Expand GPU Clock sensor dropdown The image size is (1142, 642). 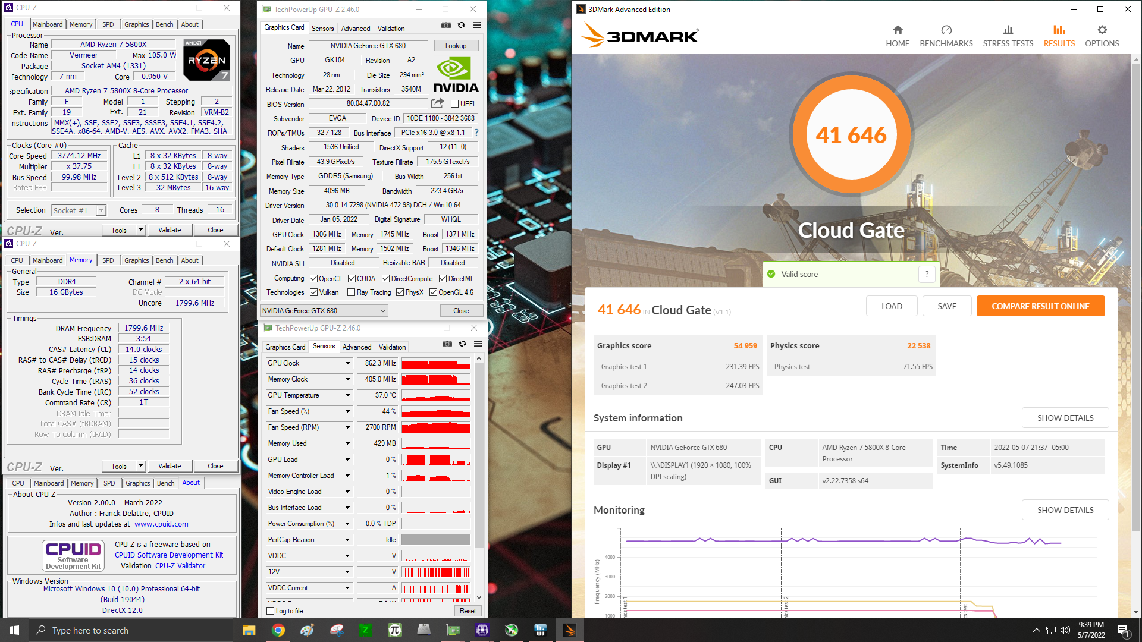tap(347, 363)
